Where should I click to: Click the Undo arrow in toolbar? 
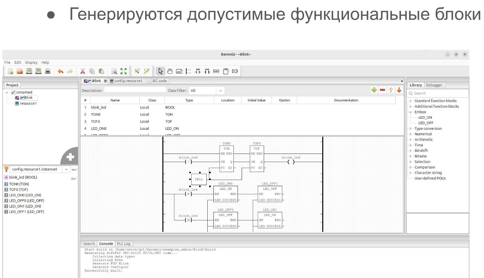[x=60, y=71]
